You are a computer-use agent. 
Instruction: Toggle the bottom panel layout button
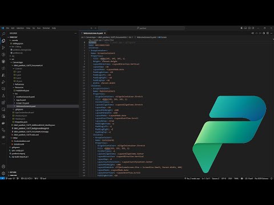click(x=245, y=28)
